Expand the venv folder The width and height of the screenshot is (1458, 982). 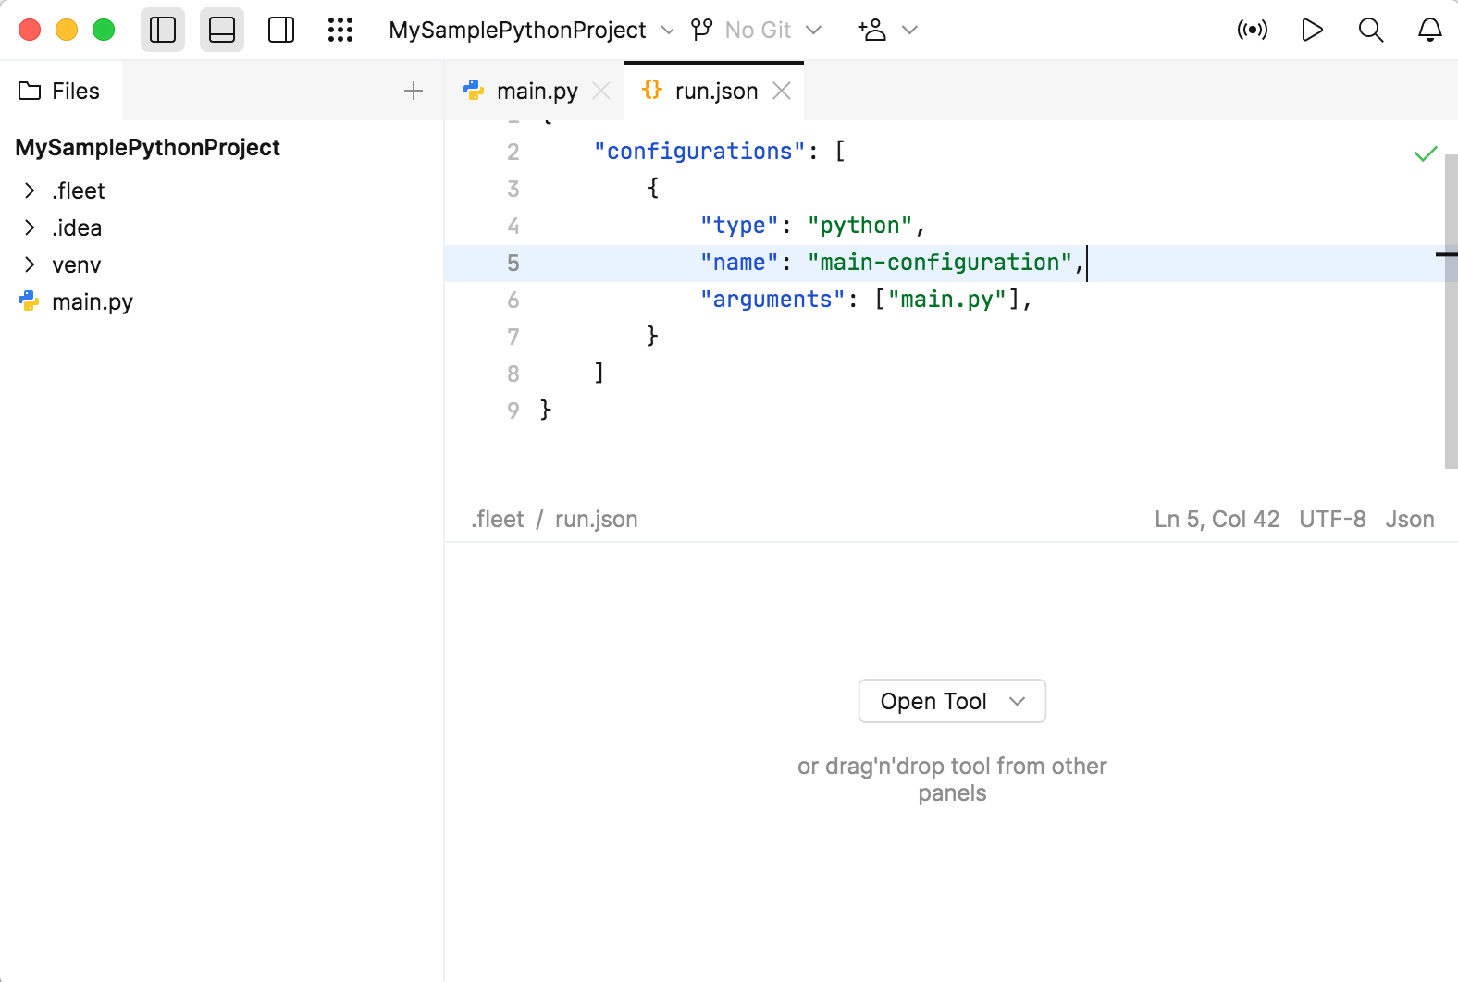pos(30,264)
